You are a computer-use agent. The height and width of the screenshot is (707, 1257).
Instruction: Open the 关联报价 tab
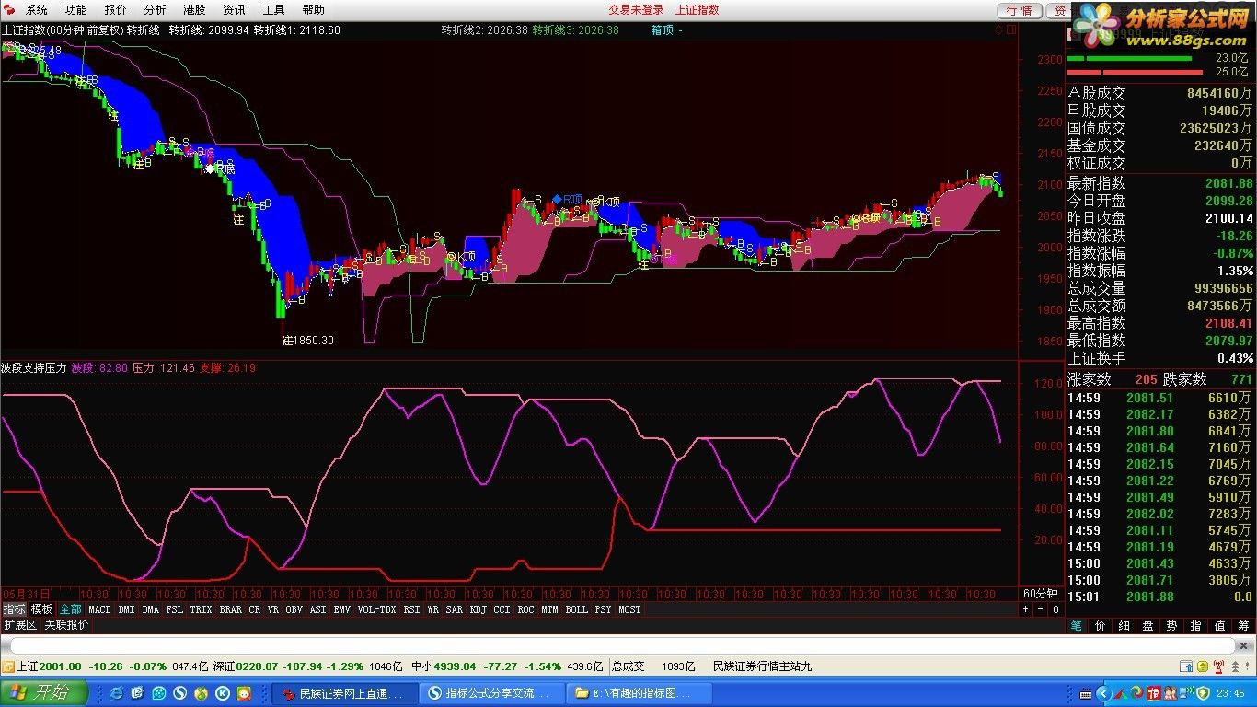coord(66,625)
